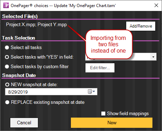Viewport: 162px width, 131px height.
Task: Click the OnePager app icon in title bar
Action: tap(6, 5)
